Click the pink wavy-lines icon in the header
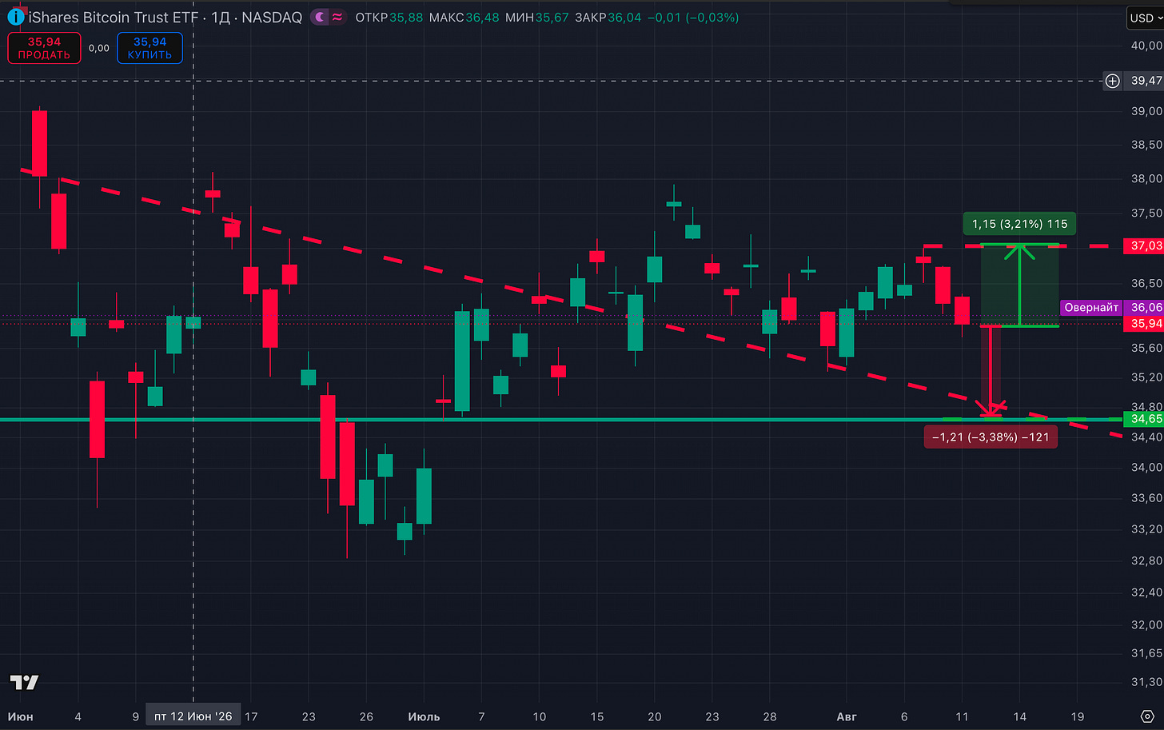The image size is (1164, 730). click(x=338, y=17)
